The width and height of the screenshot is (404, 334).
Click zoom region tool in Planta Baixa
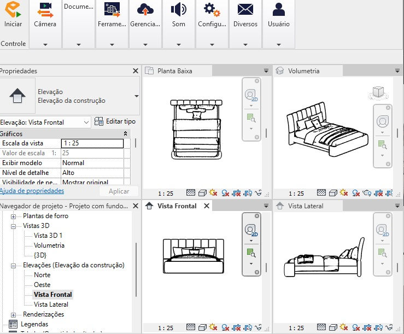[x=251, y=118]
